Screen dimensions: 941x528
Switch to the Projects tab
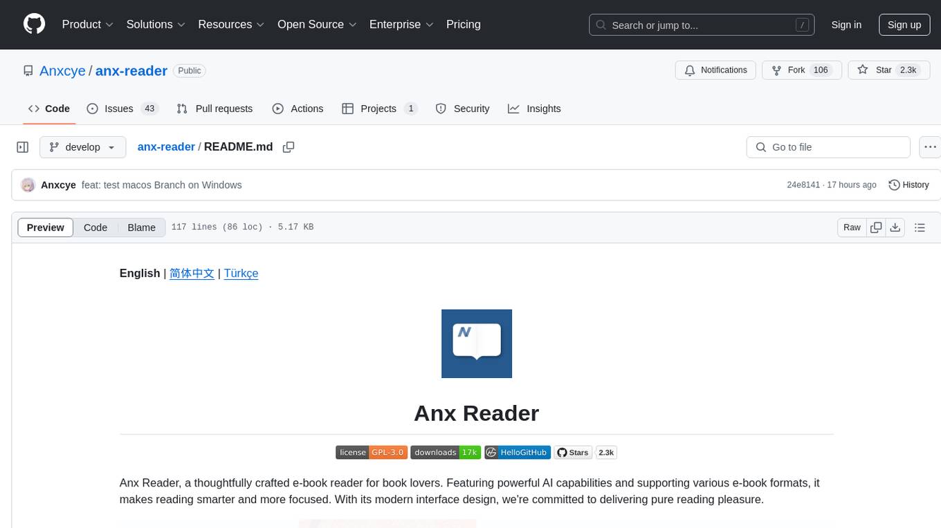(x=380, y=109)
